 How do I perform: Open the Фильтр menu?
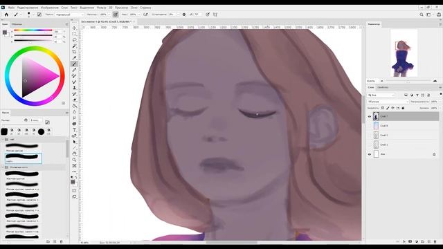(102, 8)
